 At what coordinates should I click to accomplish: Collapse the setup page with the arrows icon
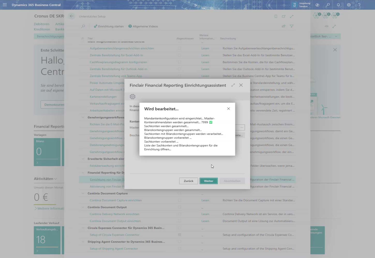click(291, 16)
